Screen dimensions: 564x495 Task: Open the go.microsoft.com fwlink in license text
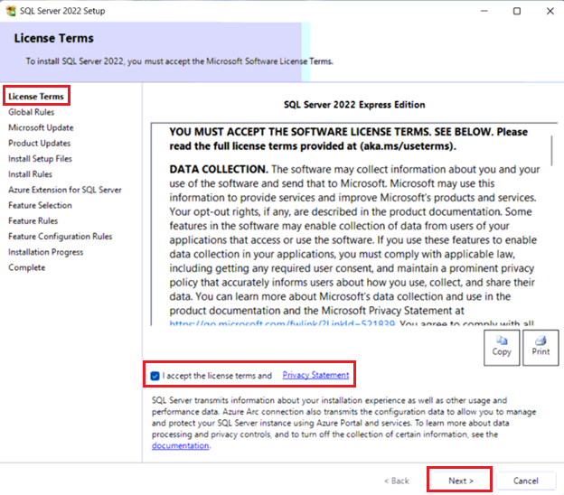[282, 322]
